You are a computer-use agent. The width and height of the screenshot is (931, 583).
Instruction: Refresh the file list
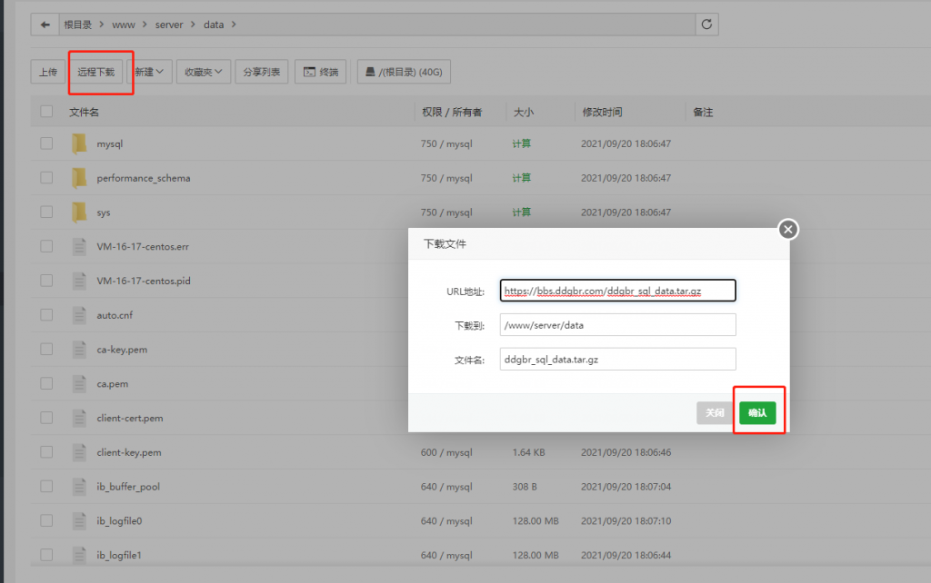tap(706, 25)
